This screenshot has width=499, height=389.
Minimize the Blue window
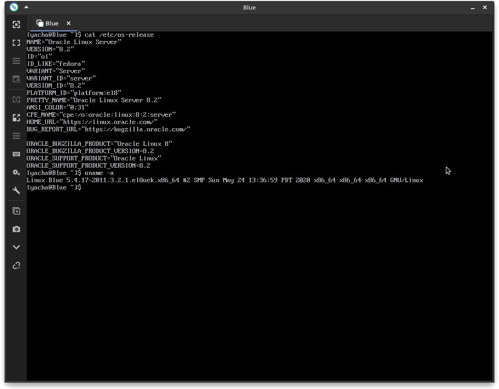point(473,8)
